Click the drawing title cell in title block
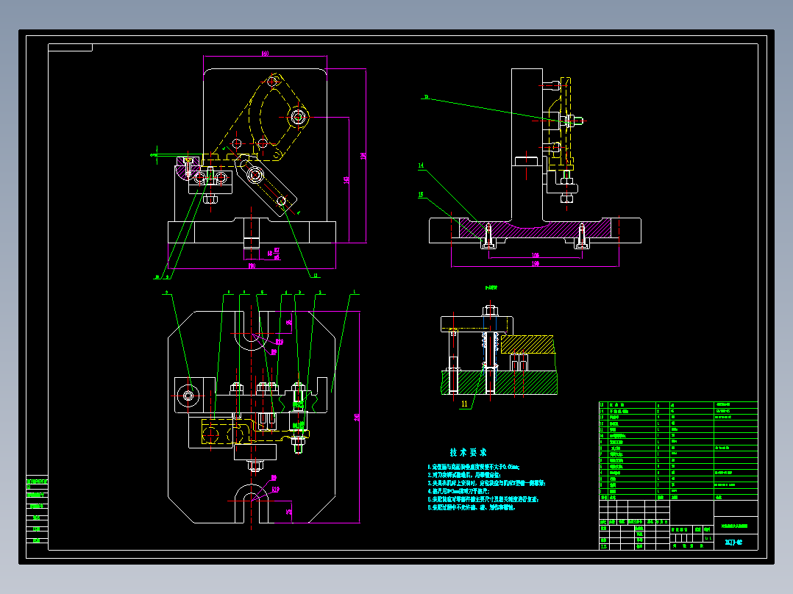Image resolution: width=793 pixels, height=594 pixels. click(736, 526)
